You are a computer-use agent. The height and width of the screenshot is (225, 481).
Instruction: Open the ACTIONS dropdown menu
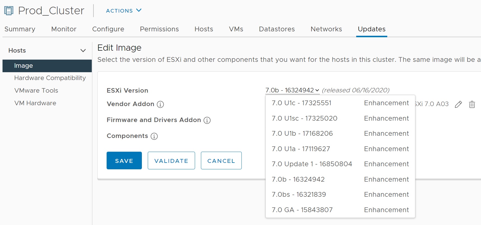pos(124,11)
